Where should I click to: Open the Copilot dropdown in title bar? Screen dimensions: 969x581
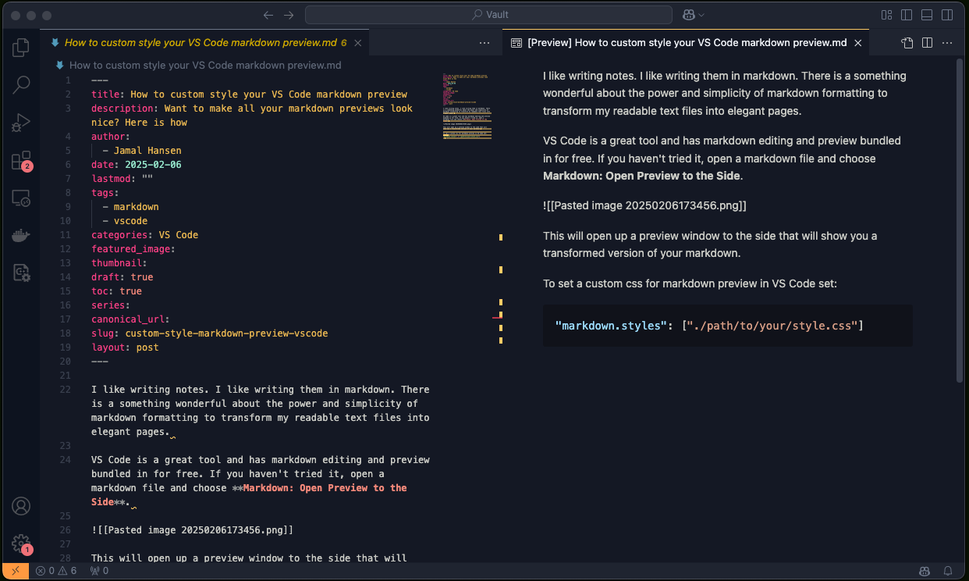coord(694,15)
